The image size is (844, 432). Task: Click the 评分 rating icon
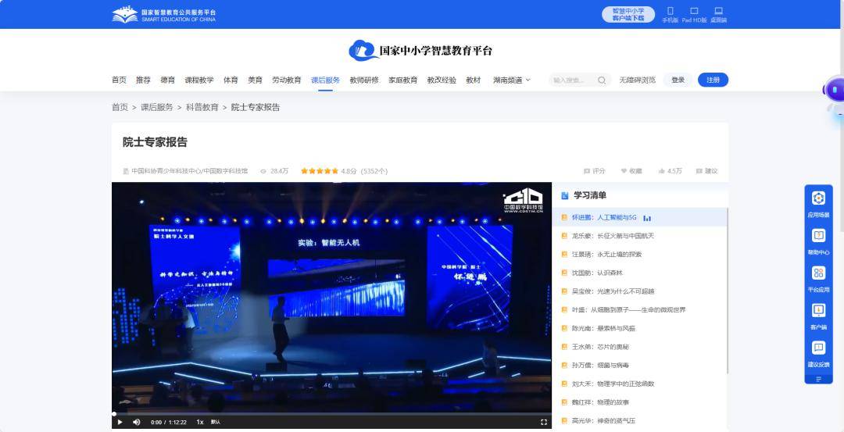[x=594, y=171]
